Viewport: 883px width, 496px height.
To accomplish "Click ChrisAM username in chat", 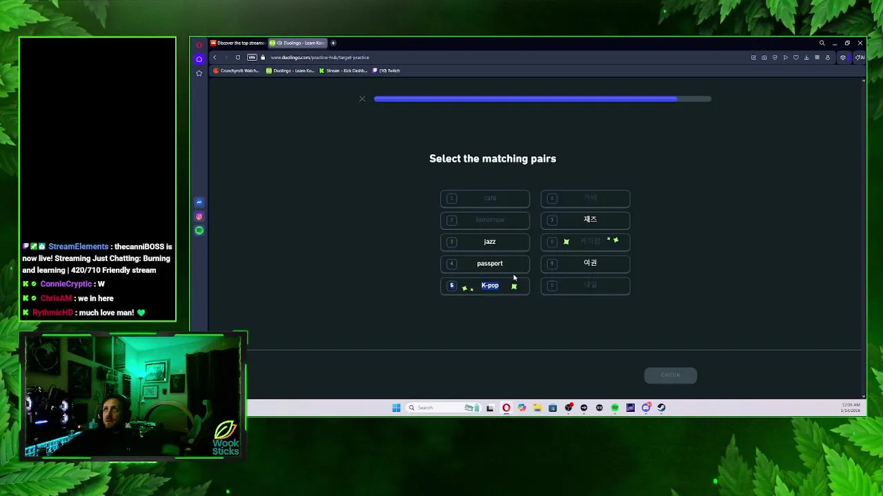I will pos(56,298).
